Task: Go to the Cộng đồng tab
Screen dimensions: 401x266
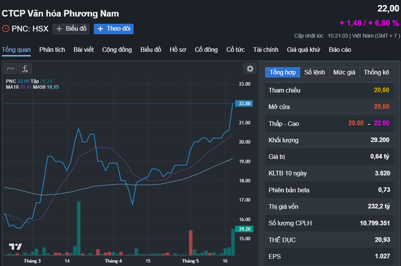Action: tap(117, 50)
